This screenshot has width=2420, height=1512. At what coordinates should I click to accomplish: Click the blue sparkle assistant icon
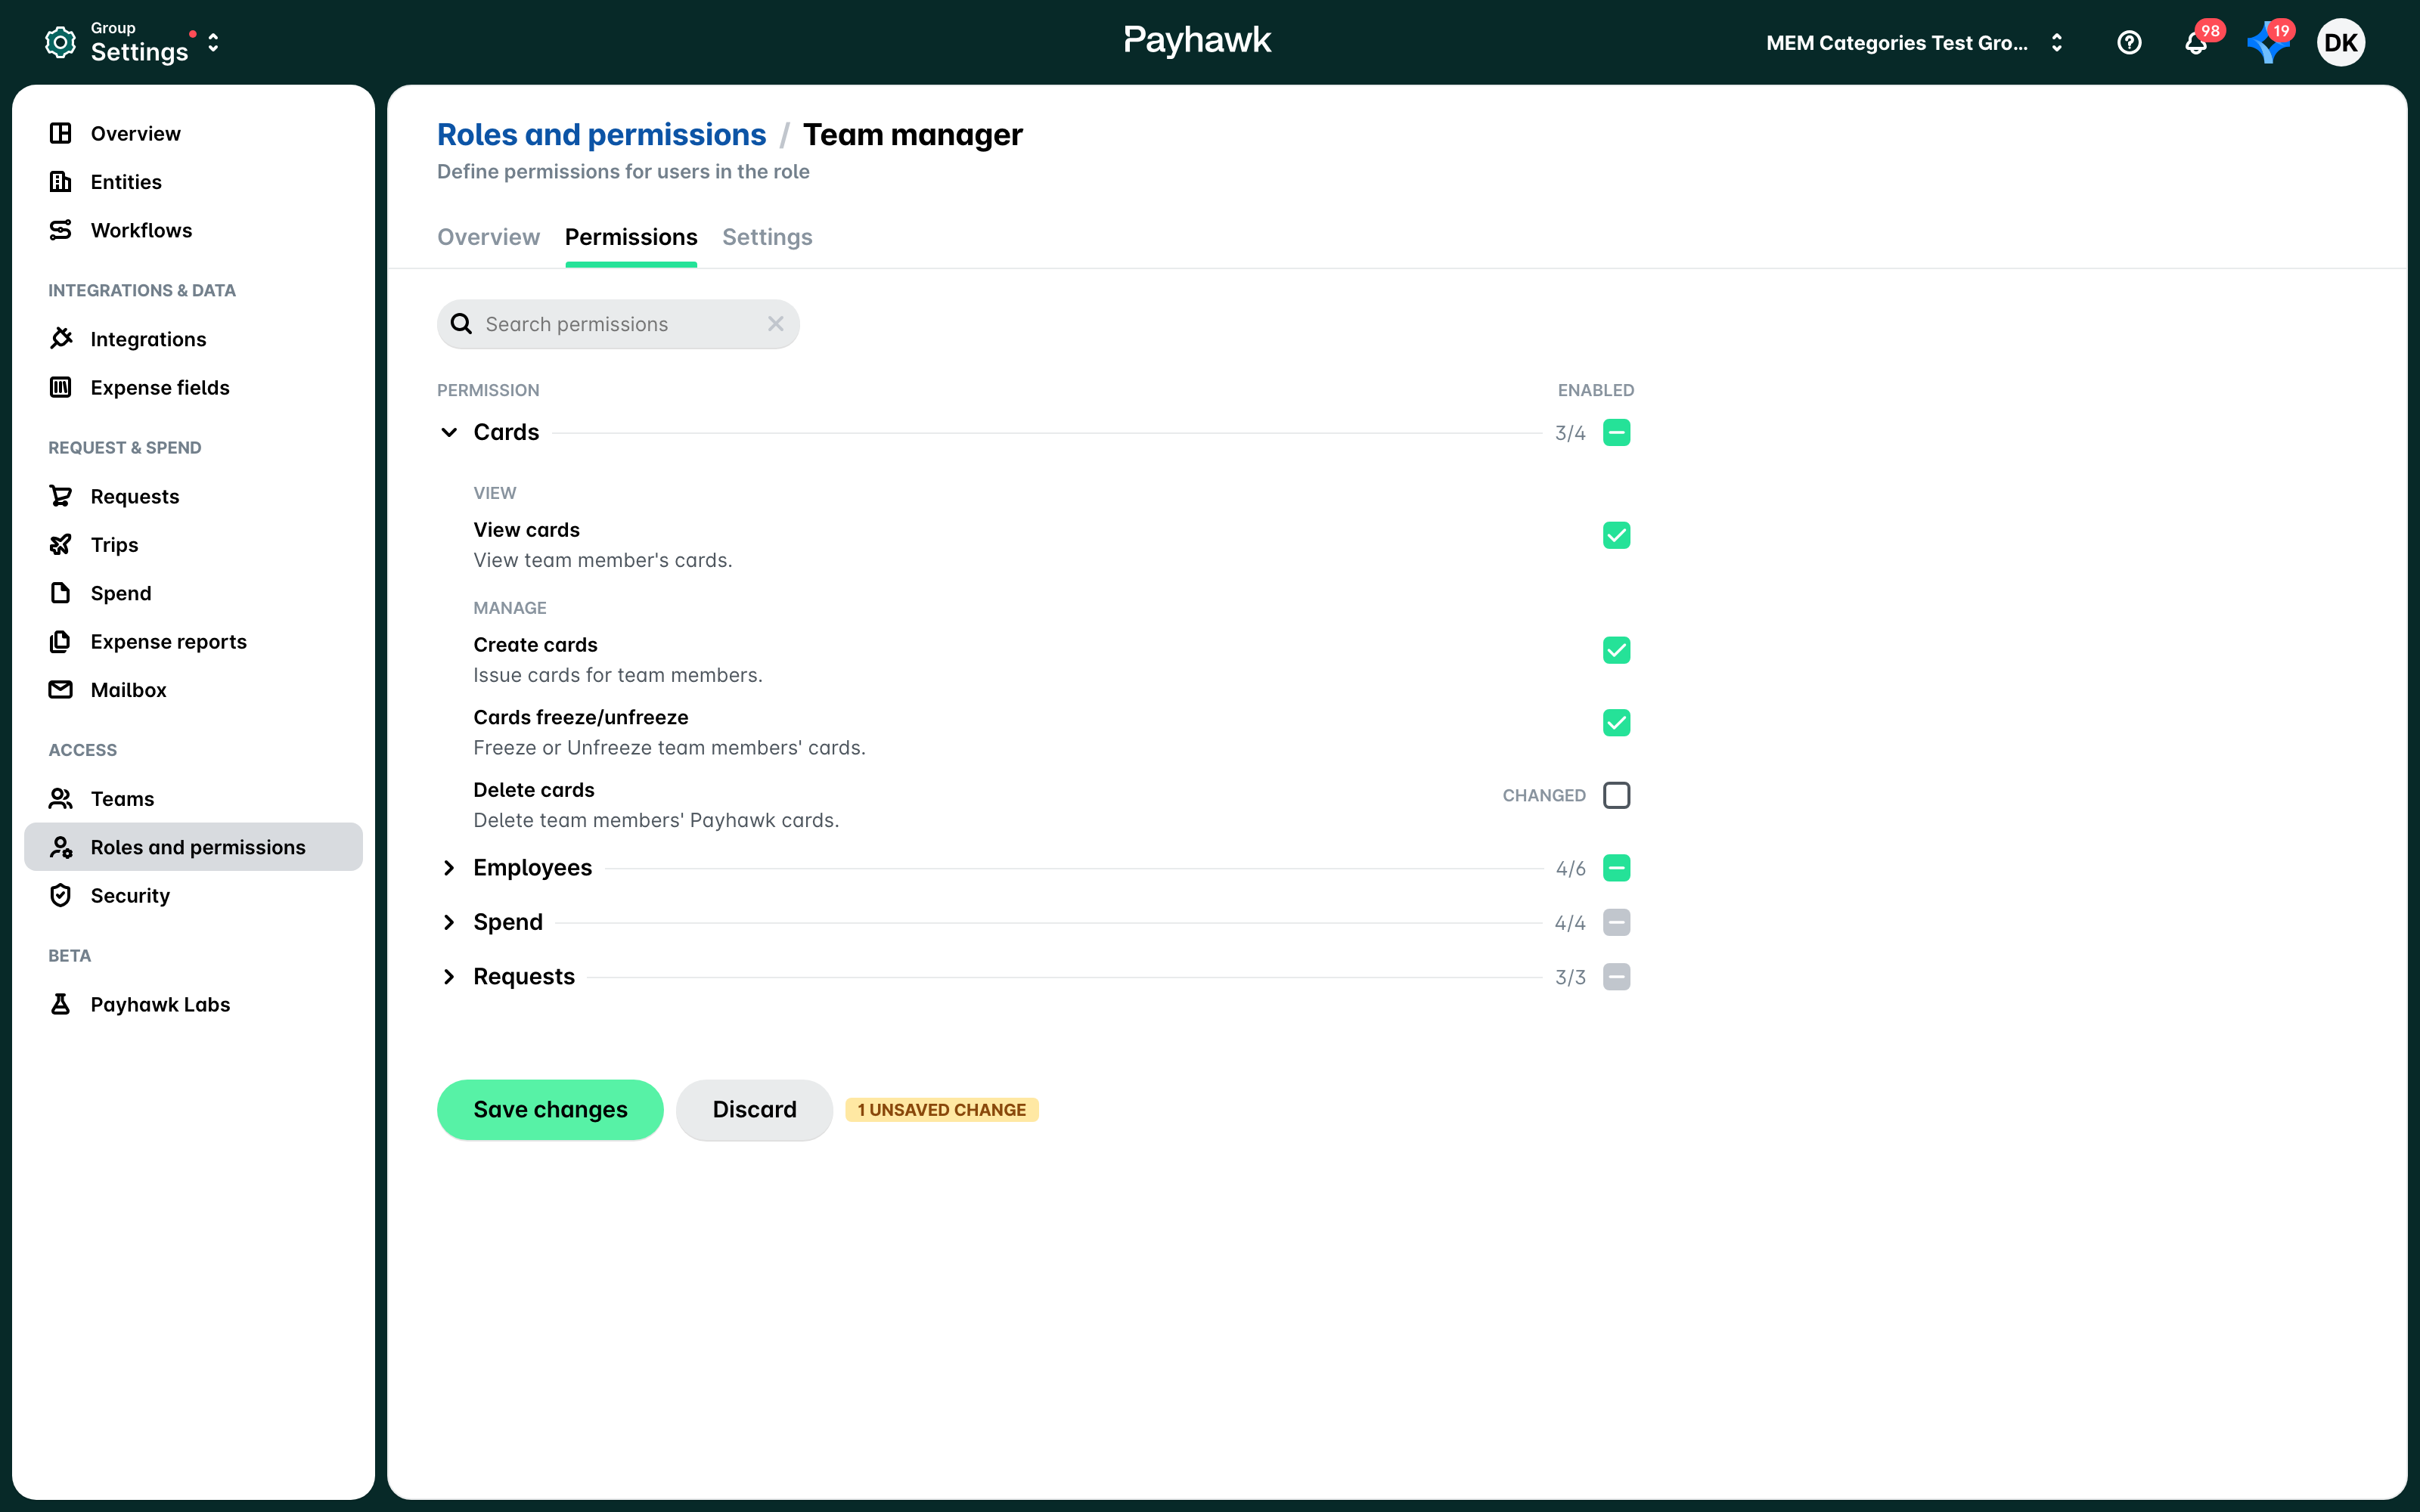[x=2267, y=43]
